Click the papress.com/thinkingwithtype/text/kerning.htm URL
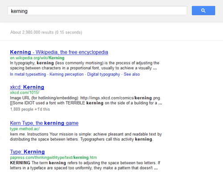This screenshot has width=223, height=174. (x=54, y=157)
